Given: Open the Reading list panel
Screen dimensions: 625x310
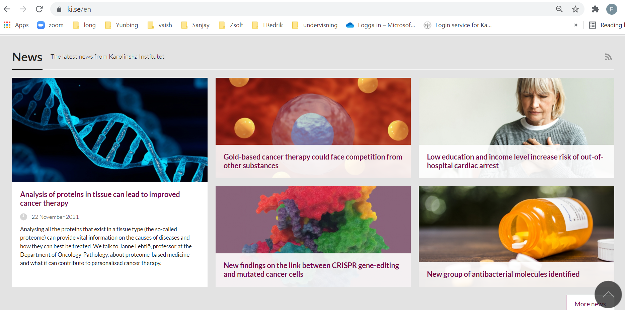Looking at the screenshot, I should [606, 25].
